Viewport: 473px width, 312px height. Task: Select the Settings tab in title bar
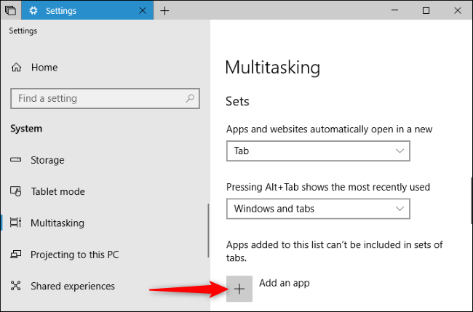(x=80, y=11)
